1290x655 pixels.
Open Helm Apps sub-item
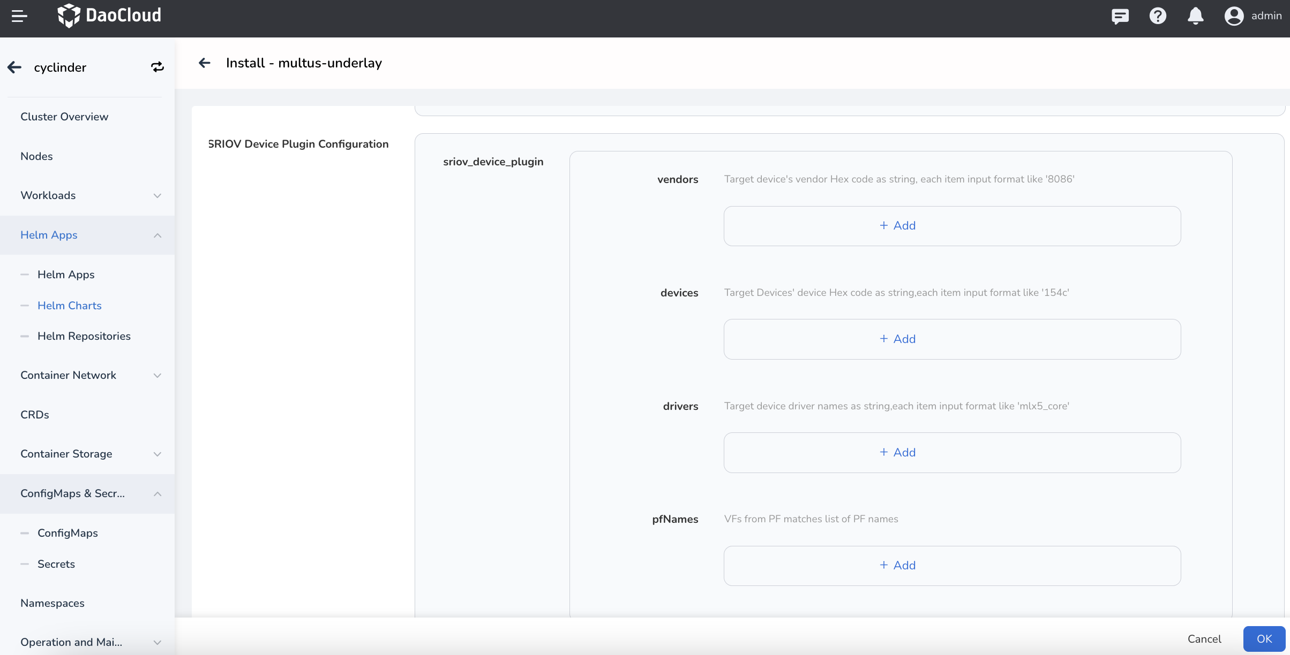(x=66, y=275)
